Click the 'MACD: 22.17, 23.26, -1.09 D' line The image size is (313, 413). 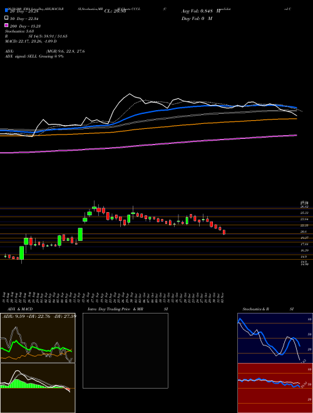point(31,41)
